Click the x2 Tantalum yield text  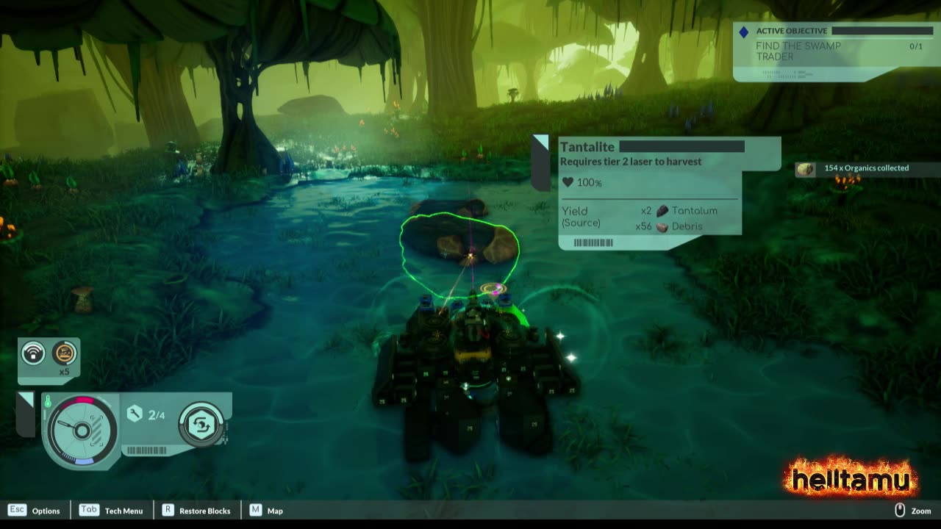pyautogui.click(x=679, y=211)
